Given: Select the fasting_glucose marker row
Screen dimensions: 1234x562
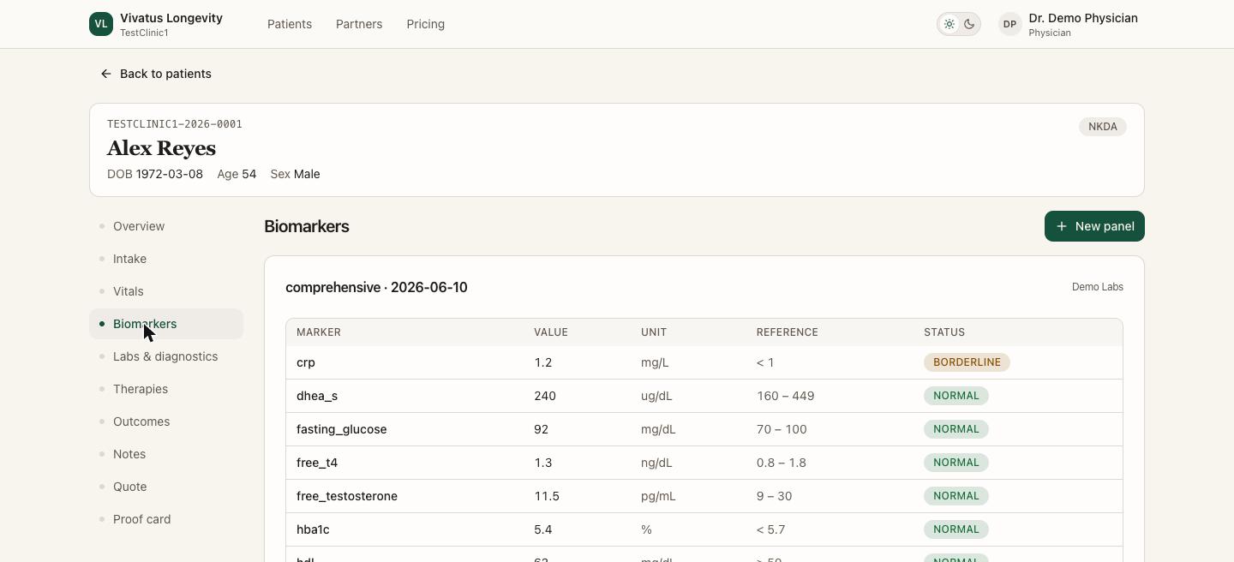Looking at the screenshot, I should 704,429.
